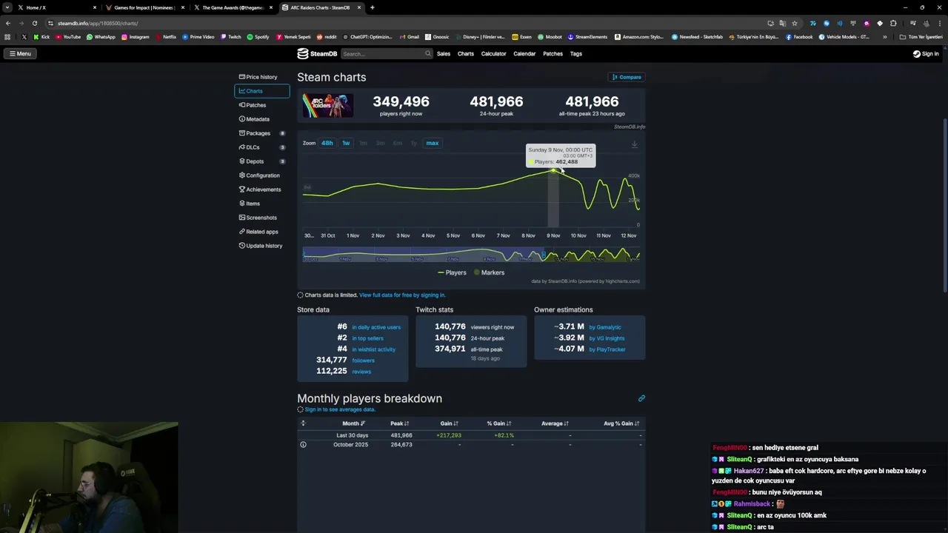Screen dimensions: 948x533
Task: Go back with the browser back arrow
Action: [7, 23]
